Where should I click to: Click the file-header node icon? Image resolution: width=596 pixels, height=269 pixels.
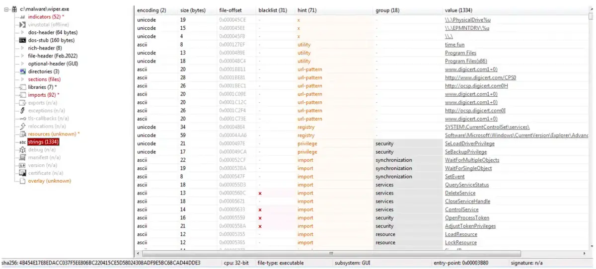tap(22, 56)
